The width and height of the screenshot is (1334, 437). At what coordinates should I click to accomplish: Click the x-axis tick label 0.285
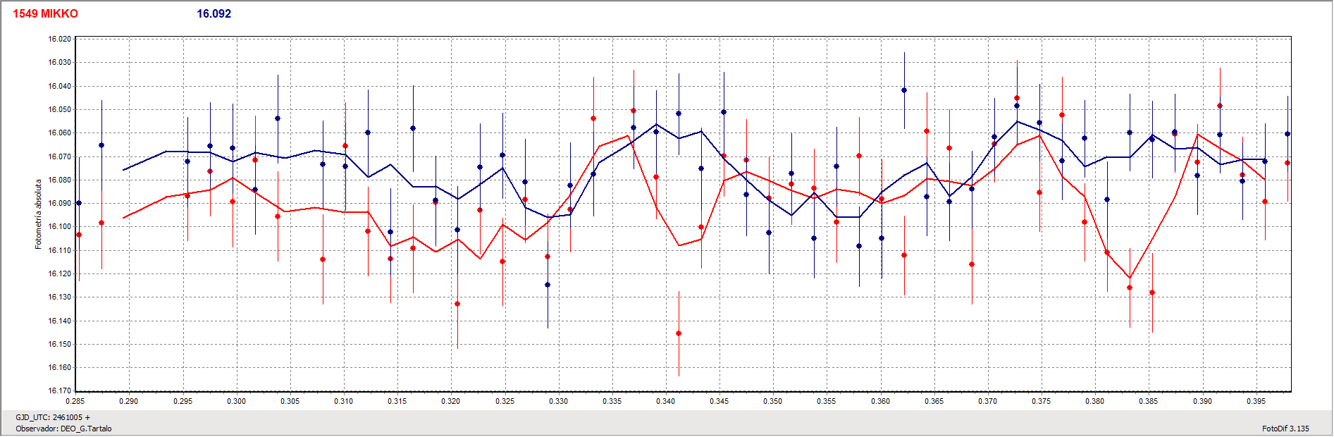click(75, 401)
